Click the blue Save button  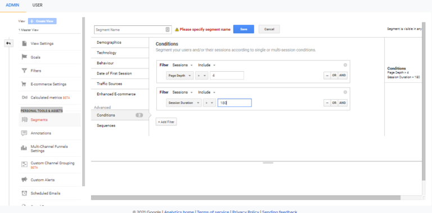tap(244, 29)
